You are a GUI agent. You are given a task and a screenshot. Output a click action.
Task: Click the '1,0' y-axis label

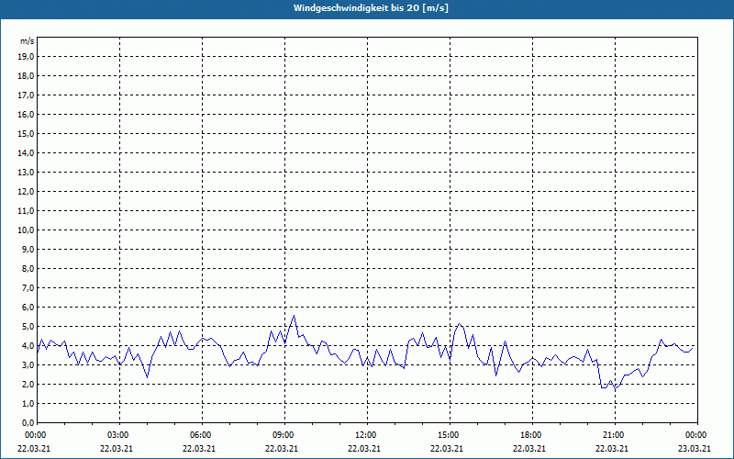[x=28, y=403]
